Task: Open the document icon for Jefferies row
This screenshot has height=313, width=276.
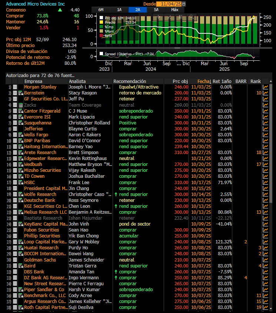Action: pyautogui.click(x=15, y=129)
